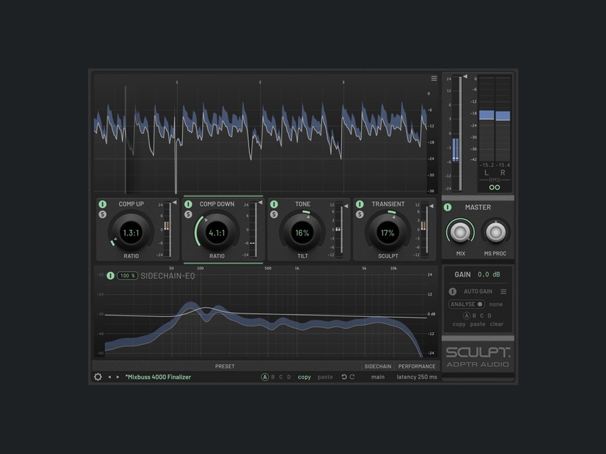This screenshot has height=454, width=606.
Task: Toggle Comp Down power button
Action: pyautogui.click(x=188, y=204)
